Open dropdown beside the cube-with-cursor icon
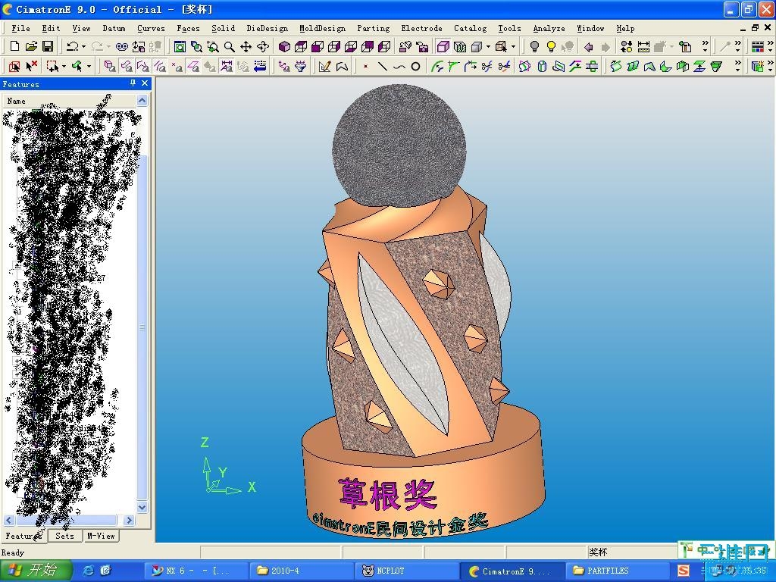This screenshot has height=582, width=776. pyautogui.click(x=513, y=46)
